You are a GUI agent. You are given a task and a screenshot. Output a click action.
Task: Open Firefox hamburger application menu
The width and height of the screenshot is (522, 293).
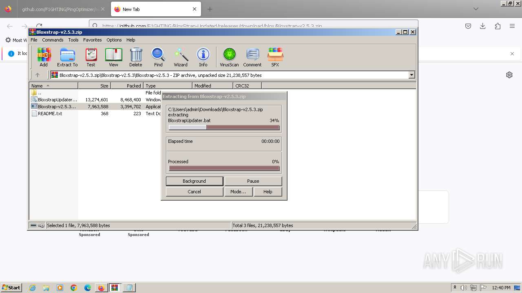[512, 26]
